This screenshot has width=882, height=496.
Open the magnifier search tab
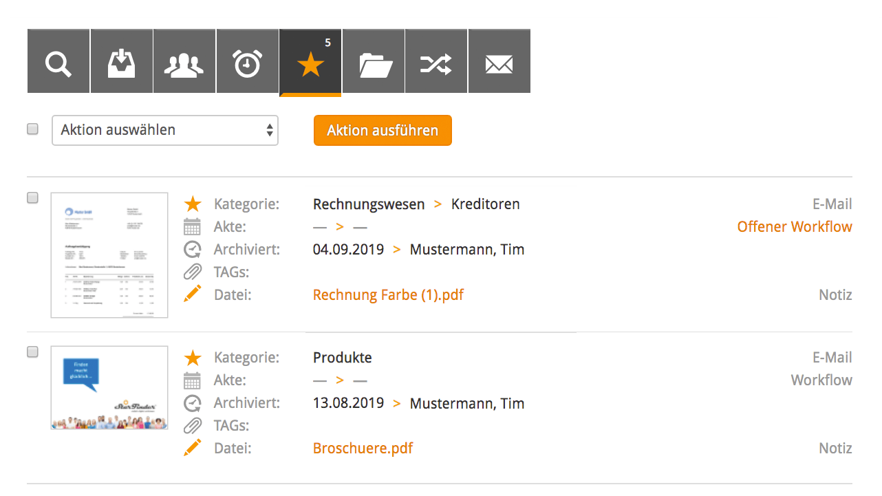58,61
